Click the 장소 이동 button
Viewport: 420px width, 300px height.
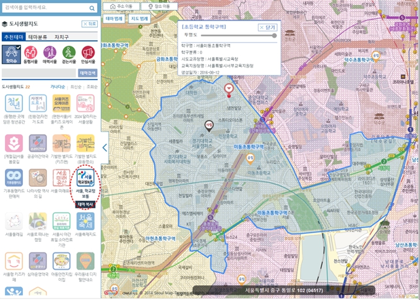(159, 6)
